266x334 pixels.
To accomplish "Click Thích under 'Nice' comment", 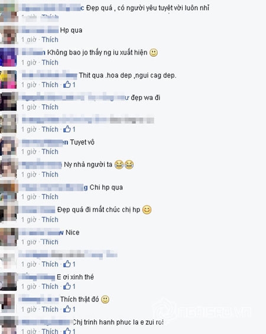I will 50,242.
